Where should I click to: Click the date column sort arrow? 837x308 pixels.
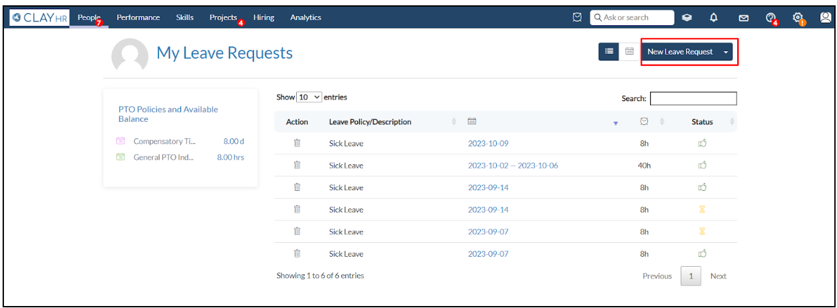(x=615, y=123)
